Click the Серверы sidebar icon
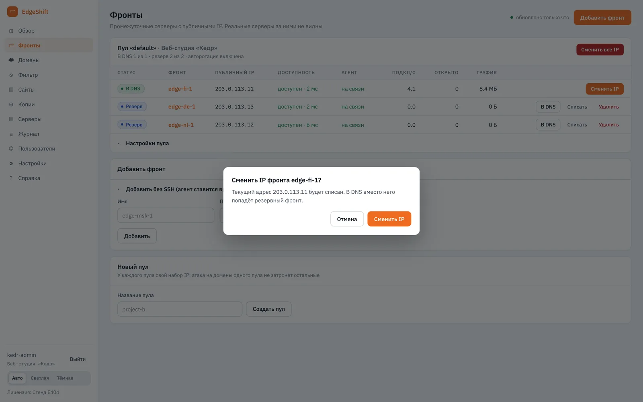The height and width of the screenshot is (402, 643). tap(11, 119)
